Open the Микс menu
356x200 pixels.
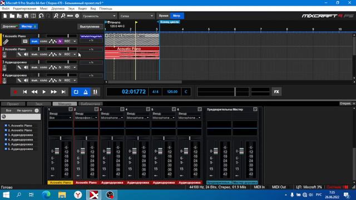43,8
